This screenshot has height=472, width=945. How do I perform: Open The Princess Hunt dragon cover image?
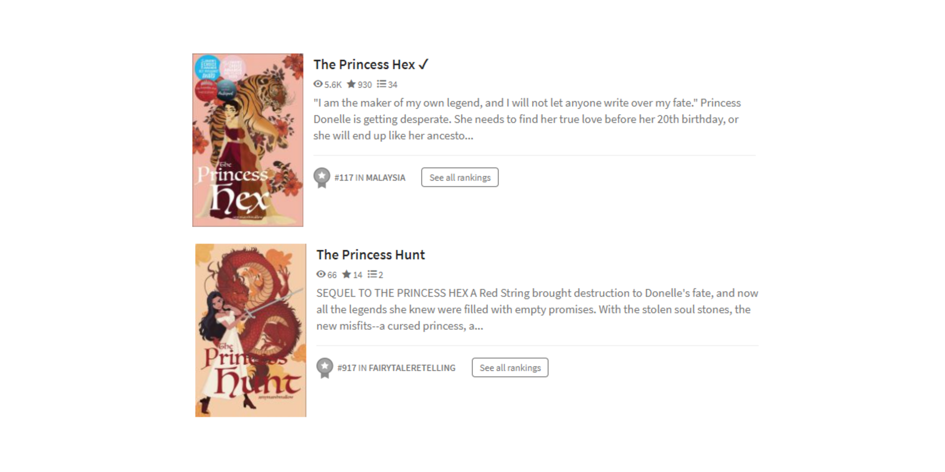tap(251, 330)
